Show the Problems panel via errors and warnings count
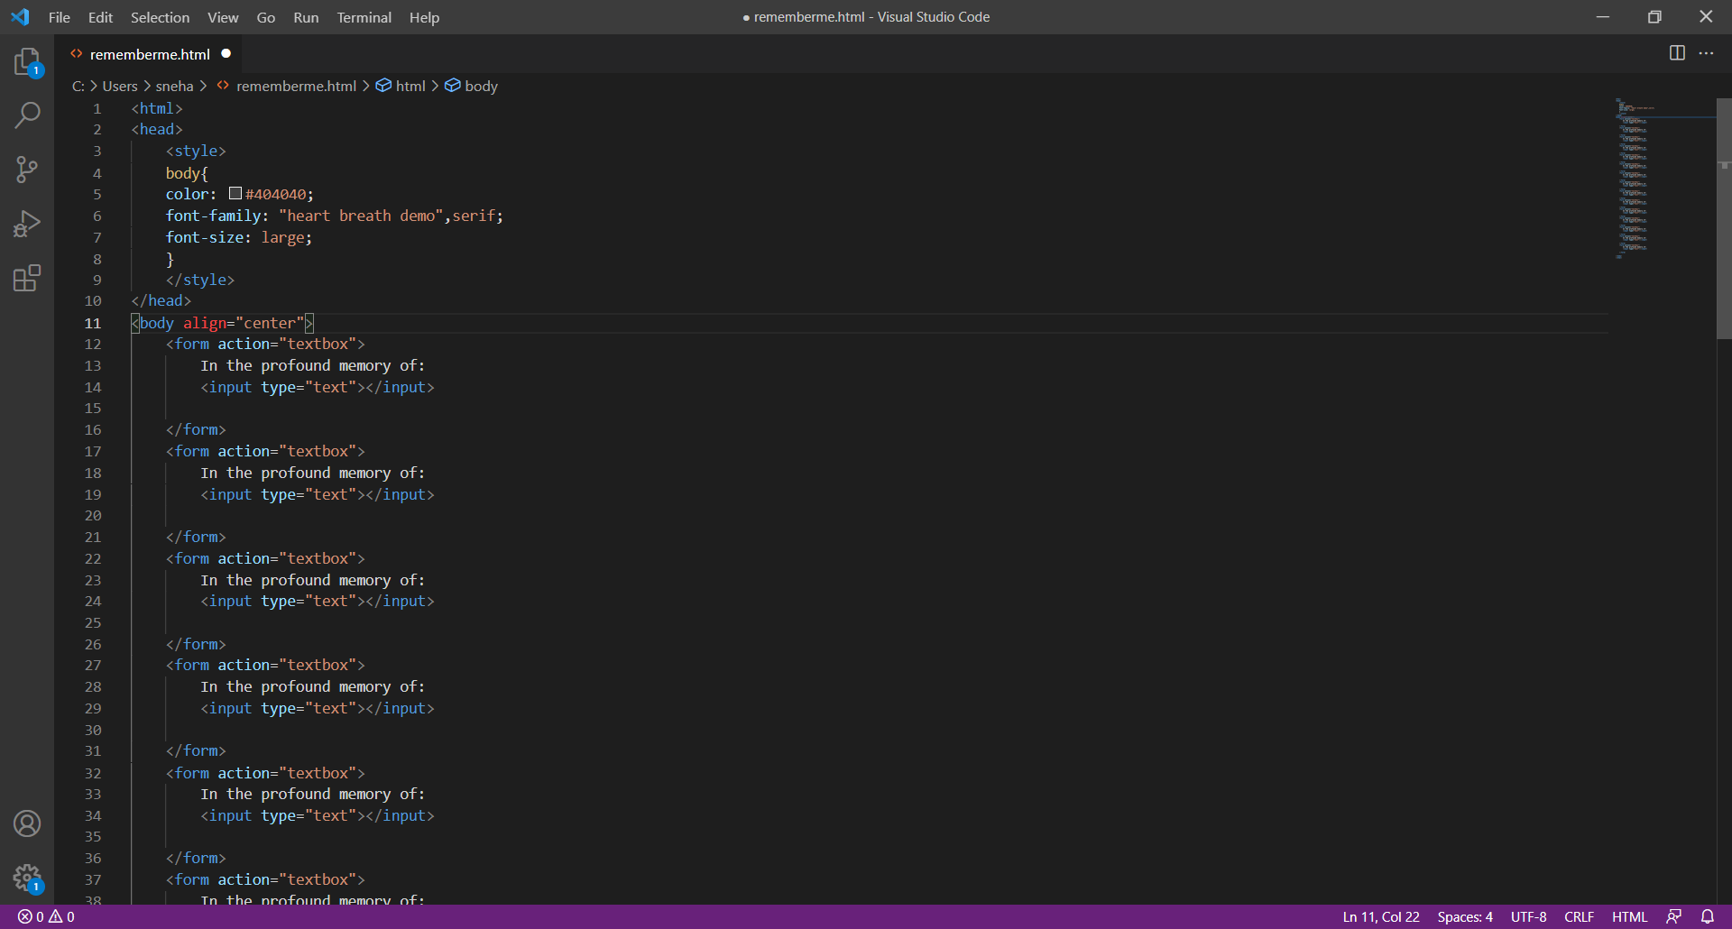The width and height of the screenshot is (1732, 929). (46, 916)
